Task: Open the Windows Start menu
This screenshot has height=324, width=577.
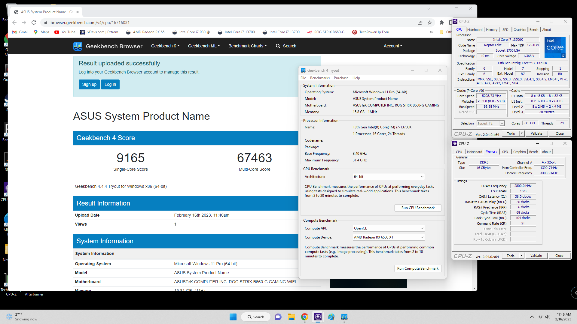Action: pos(233,317)
